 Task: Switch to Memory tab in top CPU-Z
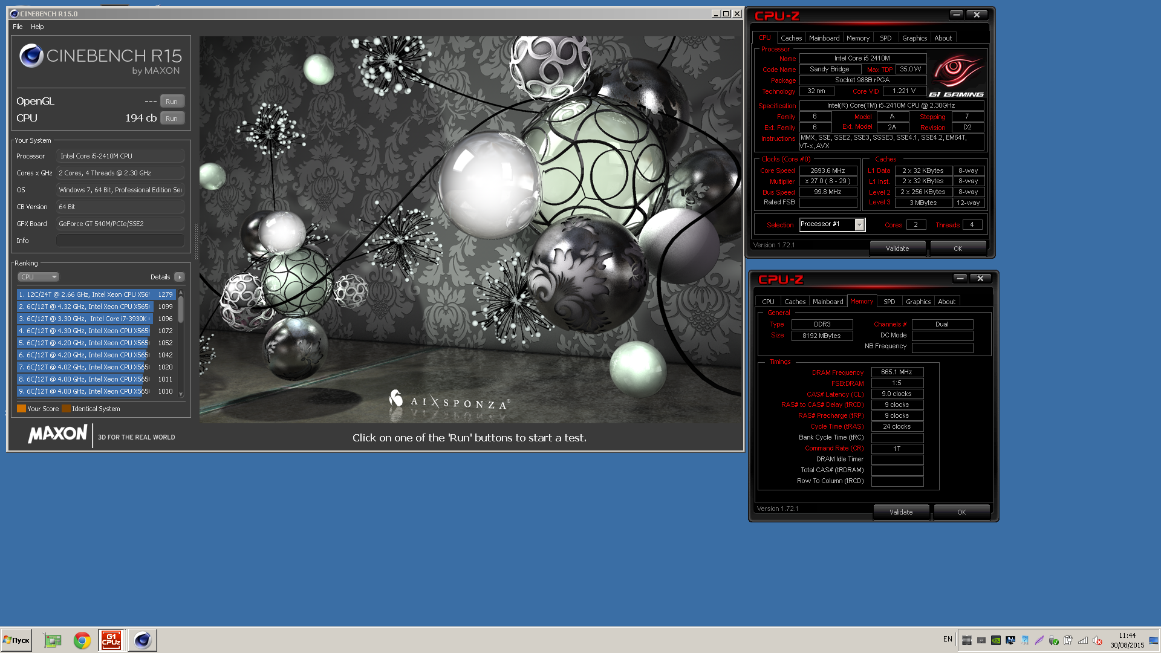click(x=858, y=38)
